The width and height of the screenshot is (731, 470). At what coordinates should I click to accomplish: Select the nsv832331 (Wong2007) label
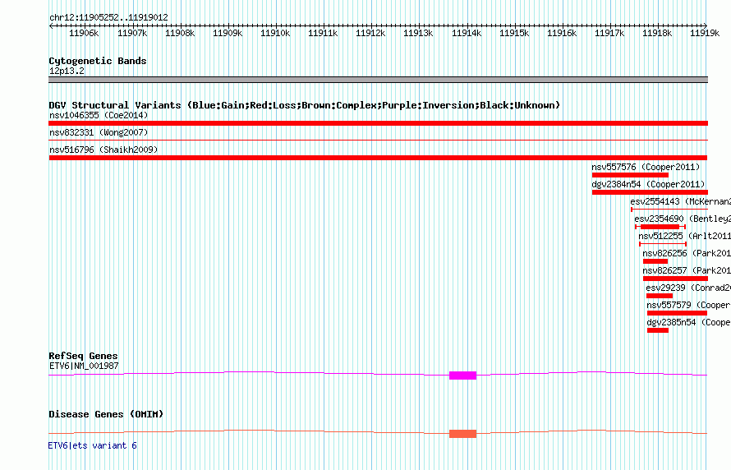[x=99, y=132]
